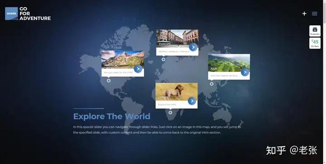Click the map marker below Europe card
Image resolution: width=326 pixels, height=164 pixels.
coord(163,60)
